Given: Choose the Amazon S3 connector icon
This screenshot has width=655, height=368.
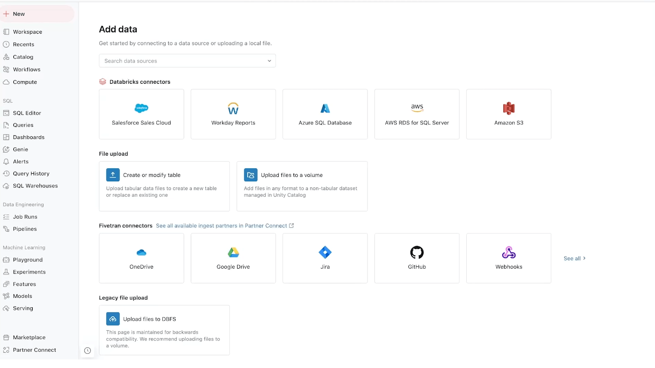Looking at the screenshot, I should (509, 108).
